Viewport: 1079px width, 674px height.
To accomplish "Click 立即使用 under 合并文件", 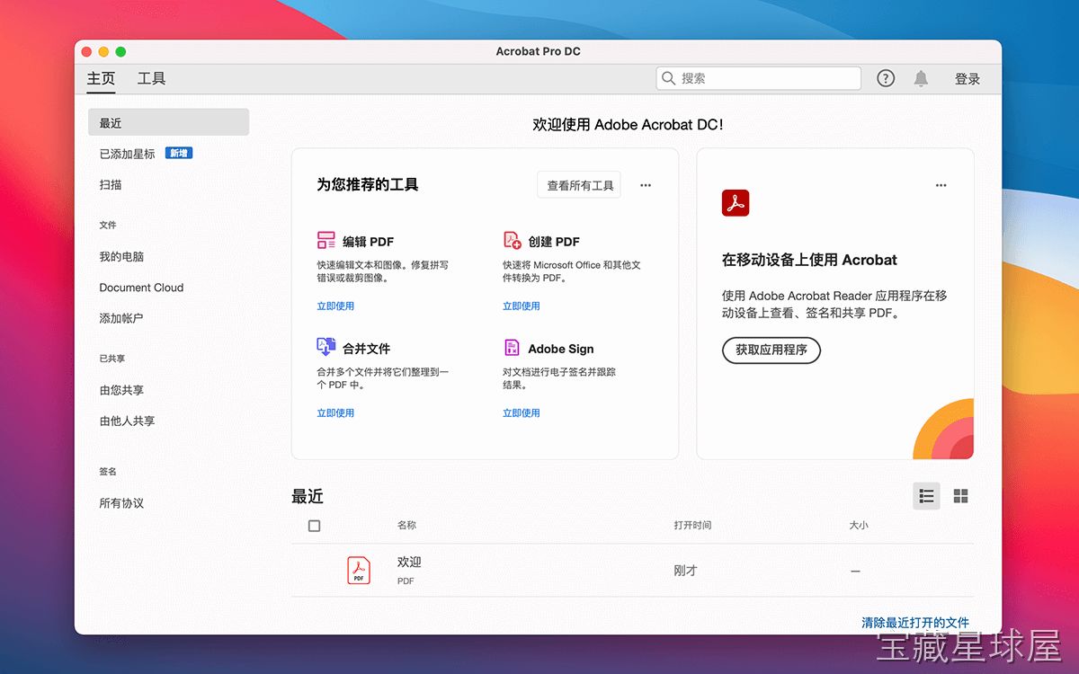I will (x=335, y=412).
